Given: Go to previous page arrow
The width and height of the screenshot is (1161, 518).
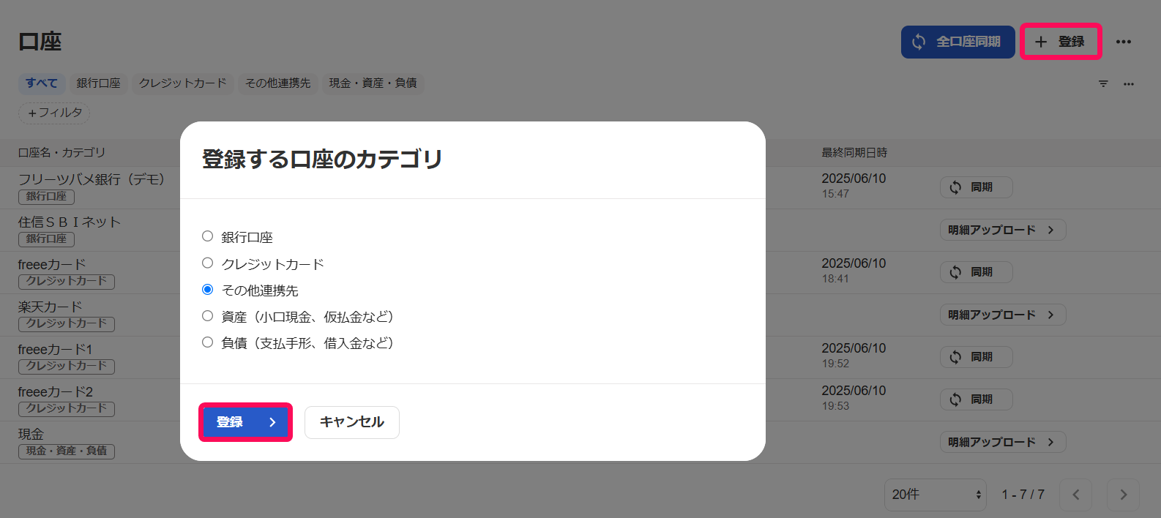Looking at the screenshot, I should tap(1076, 495).
